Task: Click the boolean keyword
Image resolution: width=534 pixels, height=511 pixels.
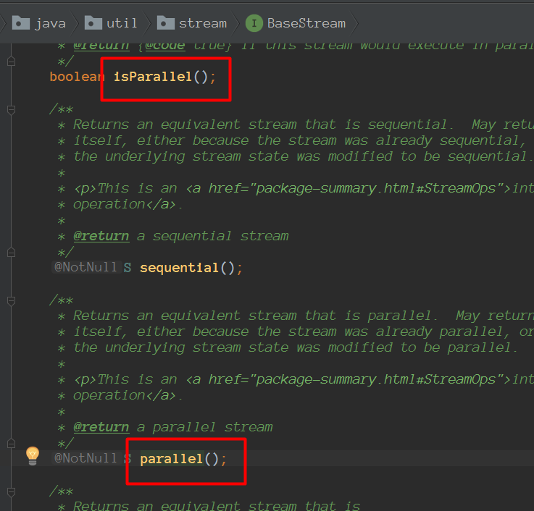Action: tap(78, 77)
